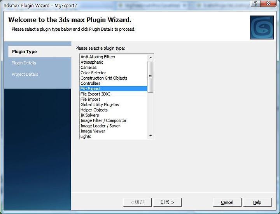The image size is (280, 214).
Task: Choose Controllers plugin type
Action: (x=114, y=84)
